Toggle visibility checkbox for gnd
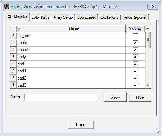The image size is (162, 136). pos(135,64)
